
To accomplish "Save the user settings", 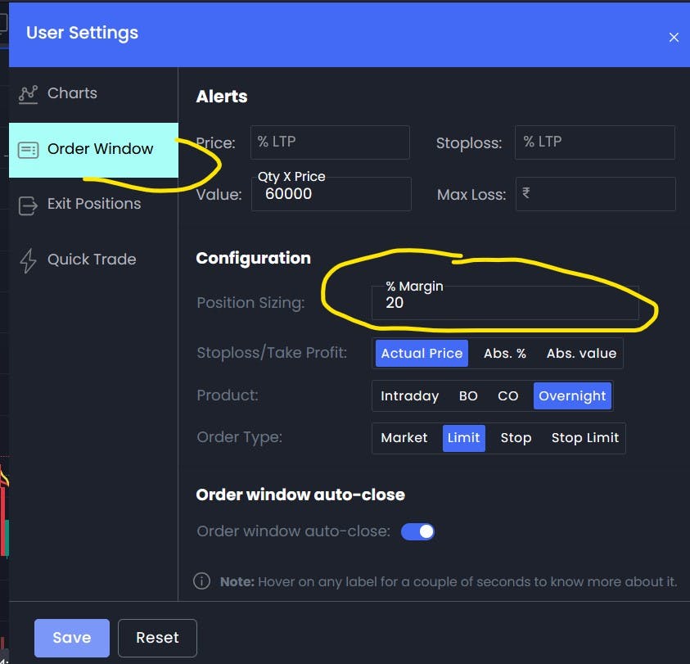I will coord(72,638).
